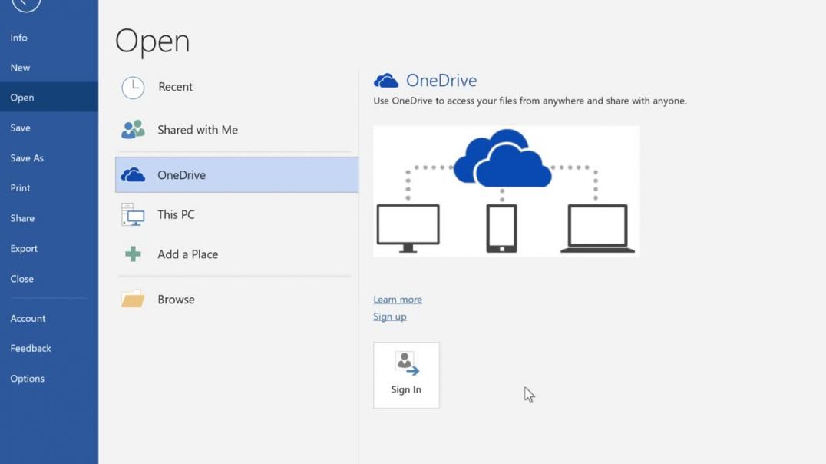Click the This PC computer icon
This screenshot has width=826, height=464.
[x=133, y=214]
